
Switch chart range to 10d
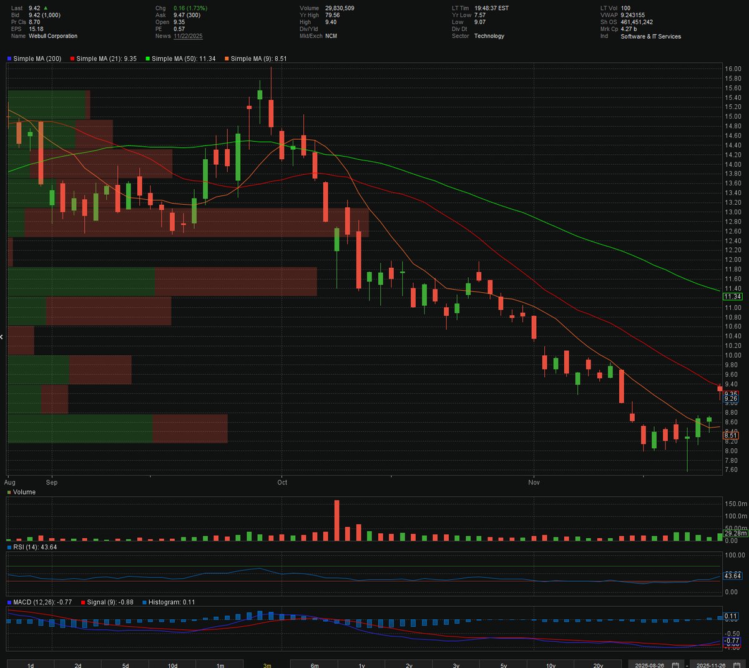[173, 664]
